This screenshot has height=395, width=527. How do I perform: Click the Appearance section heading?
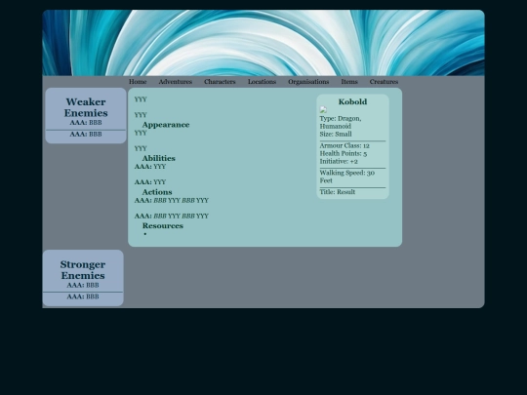[x=166, y=125]
